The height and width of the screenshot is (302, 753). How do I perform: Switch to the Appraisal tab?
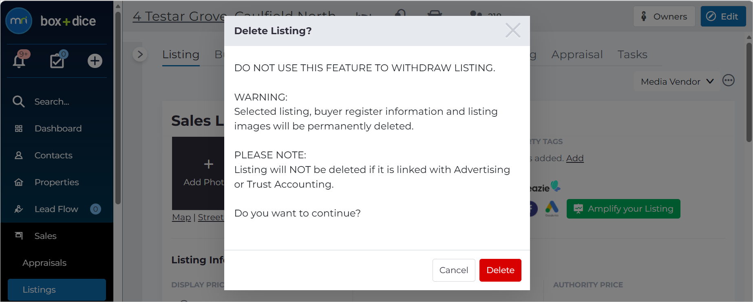click(577, 55)
